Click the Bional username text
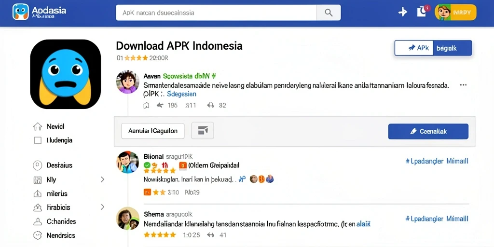This screenshot has width=494, height=247. (153, 156)
